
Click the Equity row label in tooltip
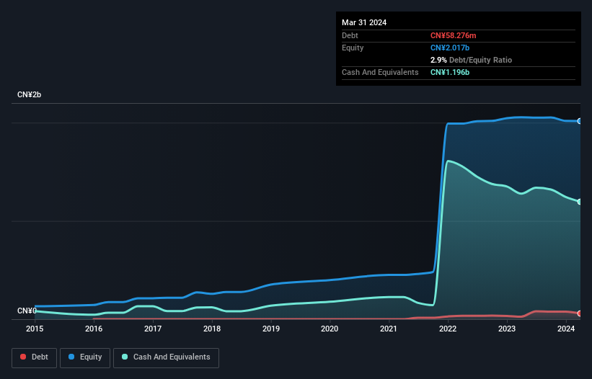[x=353, y=48]
